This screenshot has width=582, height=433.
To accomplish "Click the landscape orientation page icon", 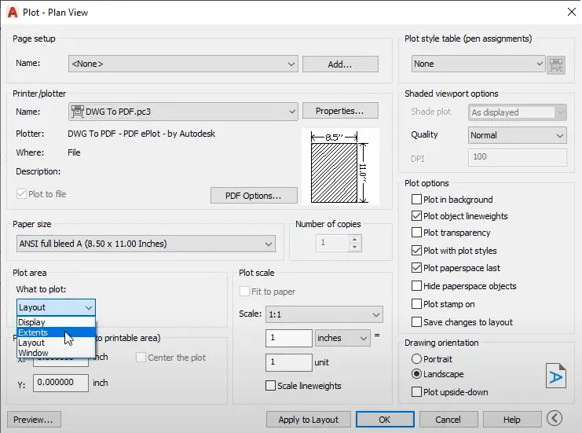I will pyautogui.click(x=555, y=376).
